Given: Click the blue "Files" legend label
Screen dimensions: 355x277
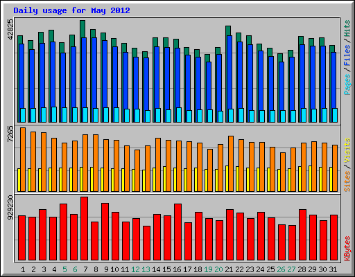Looking at the screenshot, I should (x=347, y=55).
